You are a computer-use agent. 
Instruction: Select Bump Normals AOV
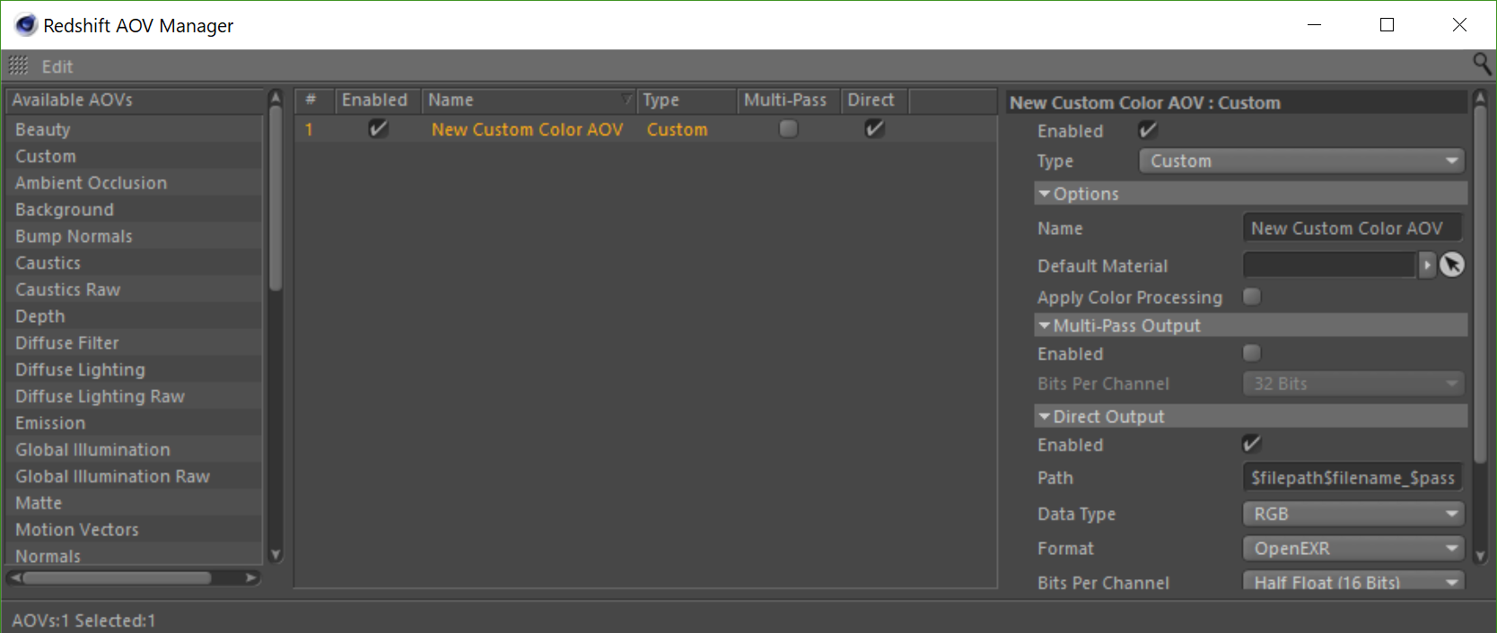[x=135, y=236]
